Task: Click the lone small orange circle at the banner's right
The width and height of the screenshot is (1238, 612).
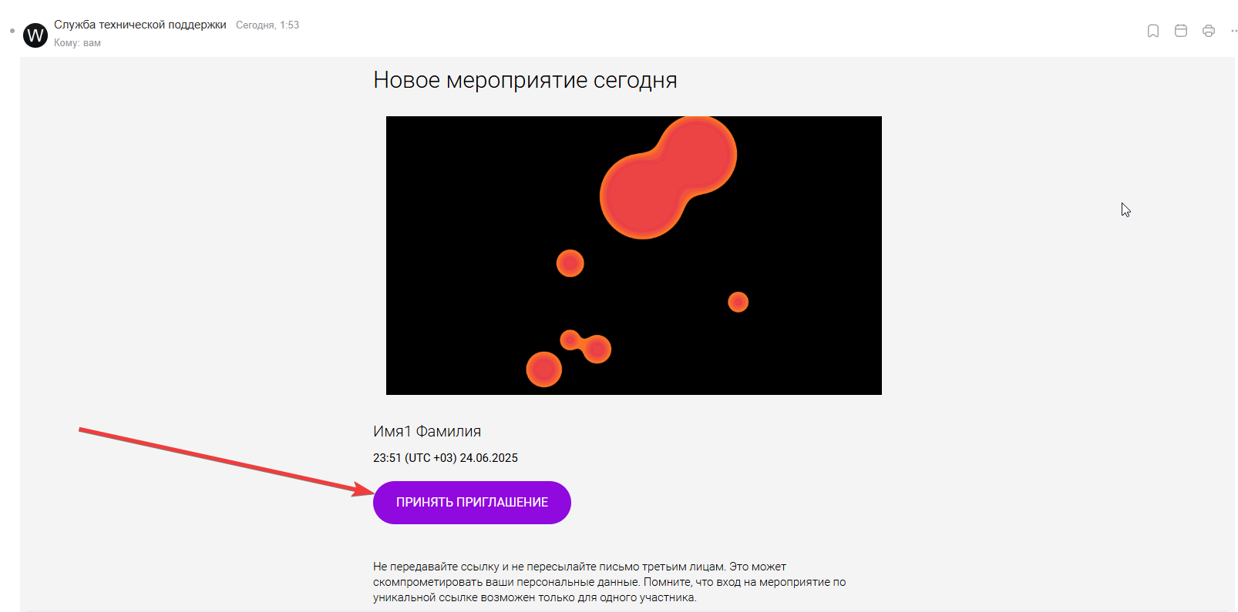Action: pos(738,302)
